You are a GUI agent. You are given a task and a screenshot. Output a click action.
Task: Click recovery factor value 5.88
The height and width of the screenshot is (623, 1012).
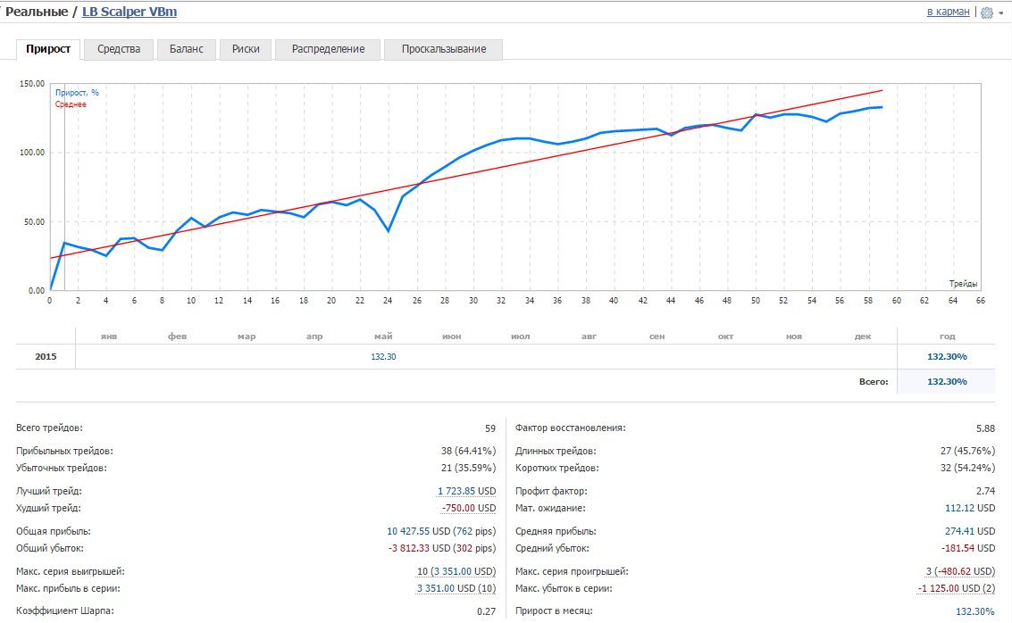[x=985, y=428]
